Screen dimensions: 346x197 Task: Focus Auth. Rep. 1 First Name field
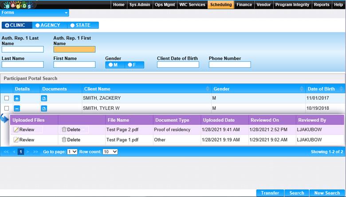pyautogui.click(x=75, y=49)
